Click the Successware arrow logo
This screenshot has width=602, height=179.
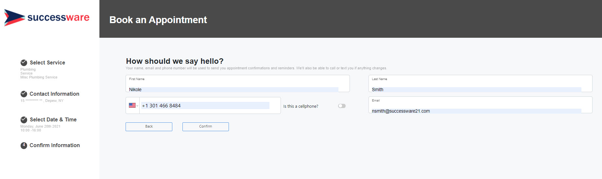[x=14, y=18]
